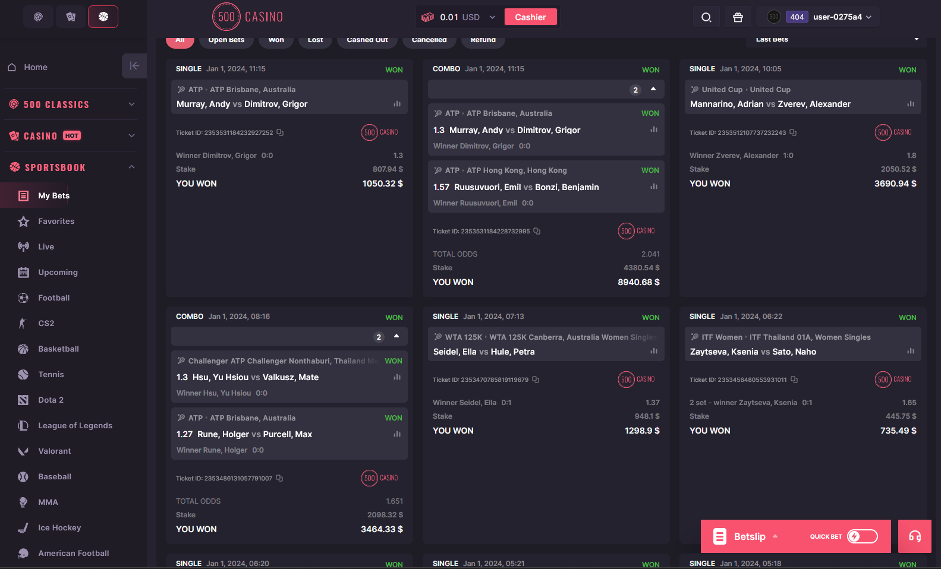Click the 500 Casino logo

248,17
